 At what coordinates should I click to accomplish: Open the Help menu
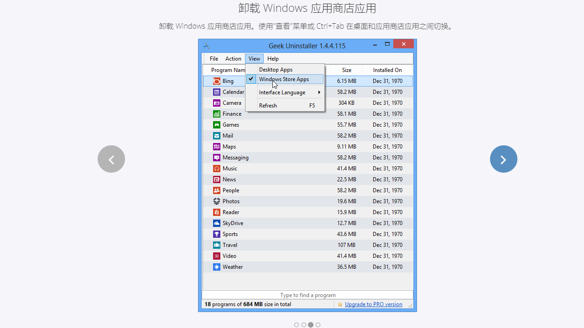pyautogui.click(x=273, y=58)
